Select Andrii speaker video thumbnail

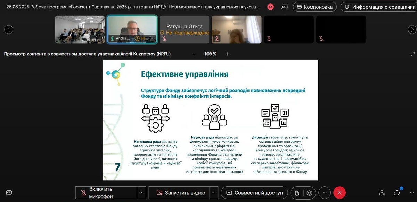click(x=132, y=29)
